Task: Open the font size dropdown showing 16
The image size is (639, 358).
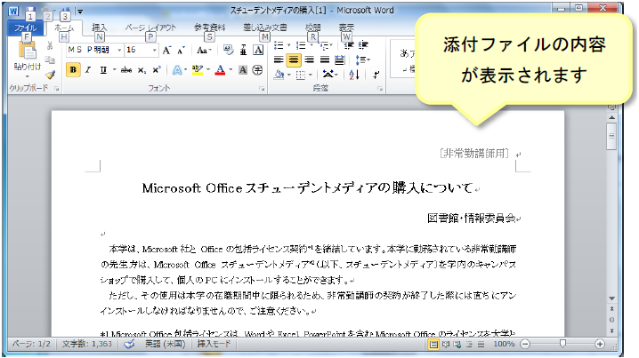Action: pyautogui.click(x=155, y=50)
